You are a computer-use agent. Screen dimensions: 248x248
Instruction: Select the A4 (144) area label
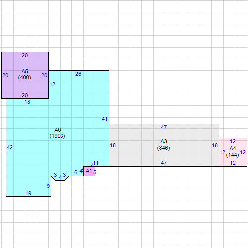233,152
